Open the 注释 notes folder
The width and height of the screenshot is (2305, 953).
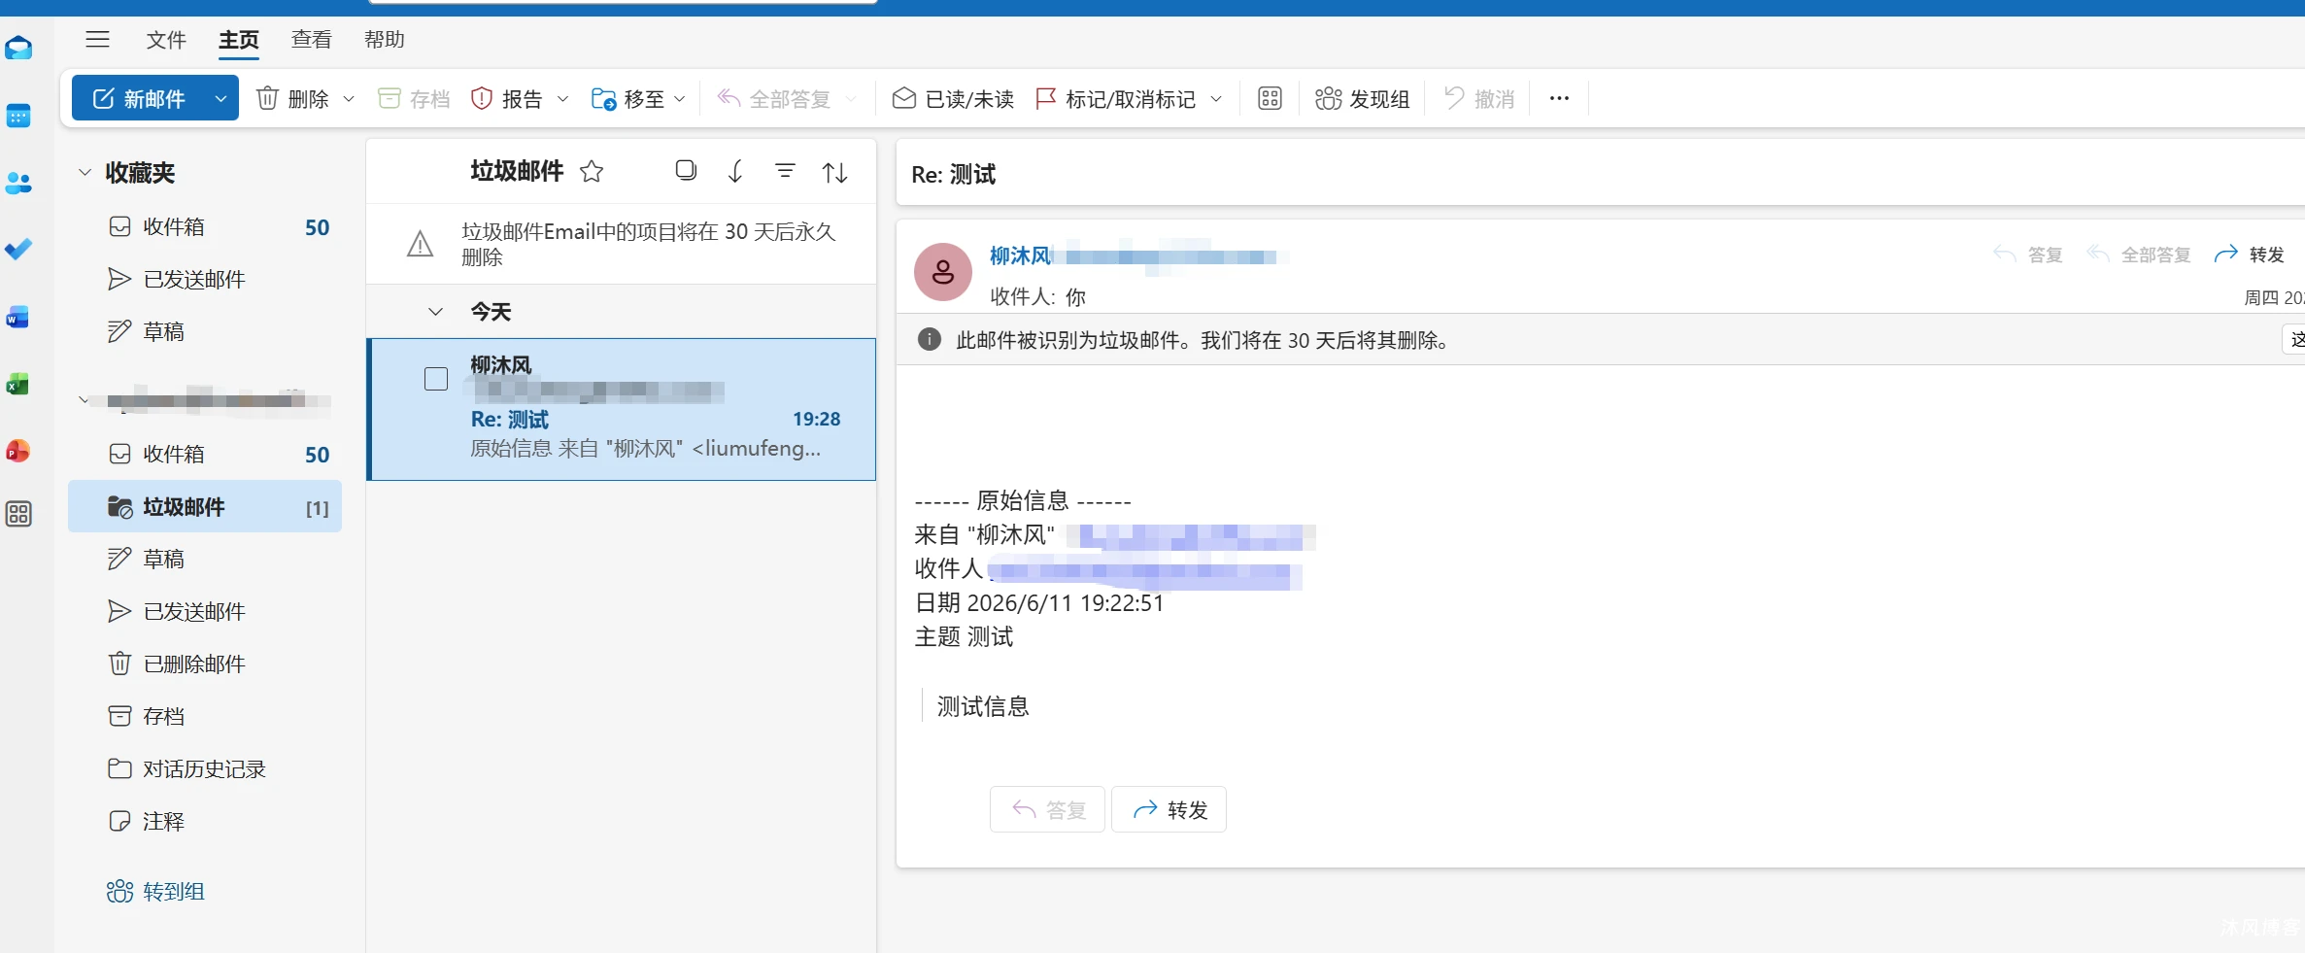(205, 821)
